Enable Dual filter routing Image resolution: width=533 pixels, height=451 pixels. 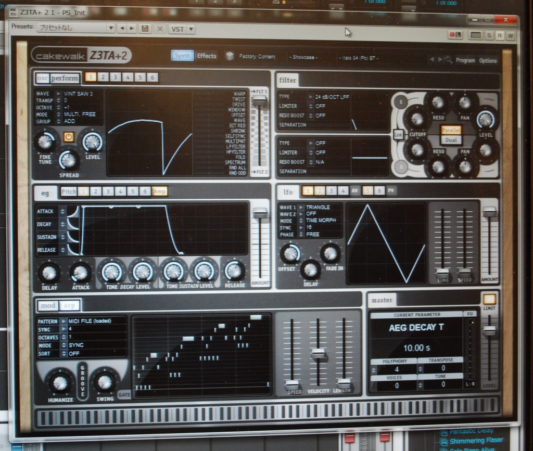[451, 140]
